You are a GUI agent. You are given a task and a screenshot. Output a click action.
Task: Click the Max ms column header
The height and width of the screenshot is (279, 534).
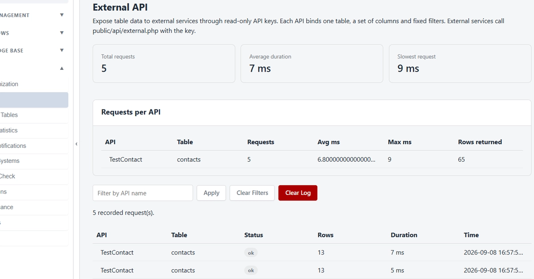(x=400, y=142)
